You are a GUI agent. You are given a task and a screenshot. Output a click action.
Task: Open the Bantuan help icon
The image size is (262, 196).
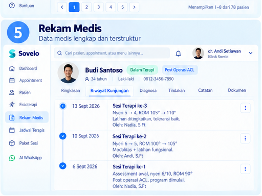12,6
